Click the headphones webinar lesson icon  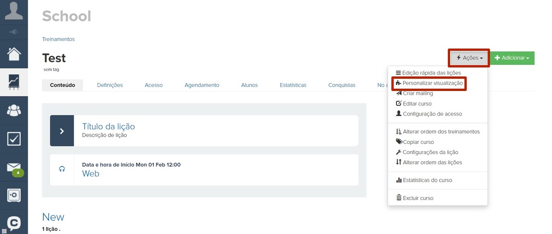pyautogui.click(x=62, y=169)
